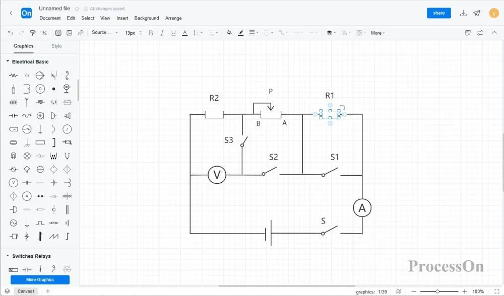This screenshot has width=504, height=296.
Task: Open the layer order dropdown
Action: pyautogui.click(x=331, y=33)
